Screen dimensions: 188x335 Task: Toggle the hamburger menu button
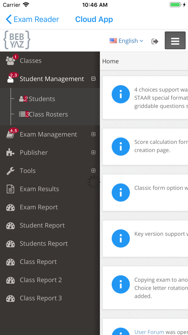175,41
